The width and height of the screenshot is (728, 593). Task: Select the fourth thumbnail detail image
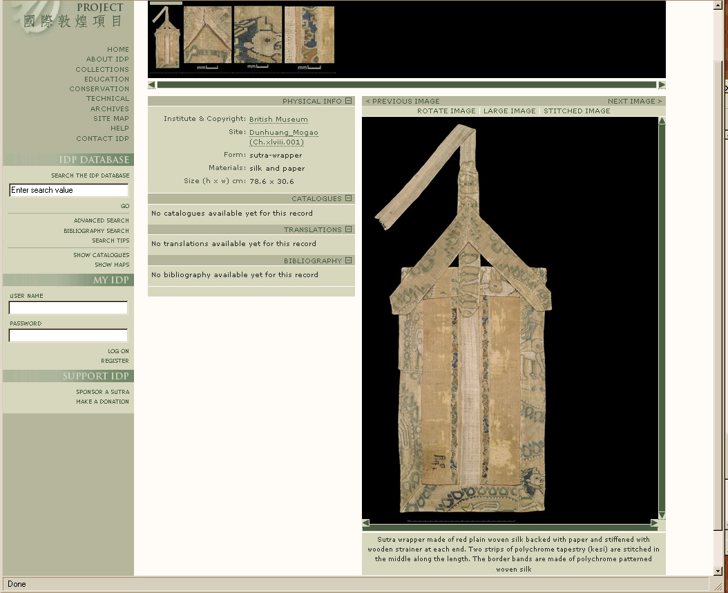309,35
